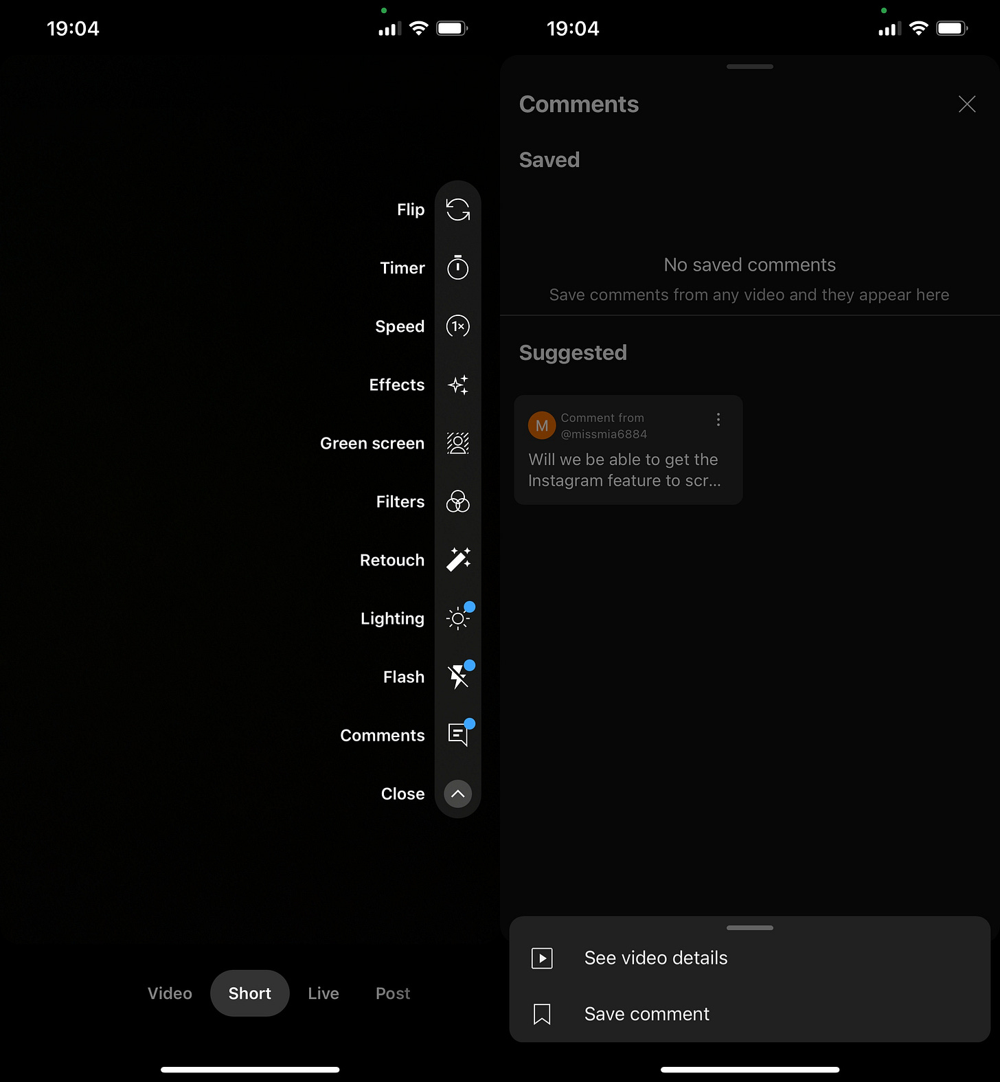This screenshot has height=1082, width=1000.
Task: Open three-dot menu on @missmia6884 comment
Action: click(x=718, y=419)
